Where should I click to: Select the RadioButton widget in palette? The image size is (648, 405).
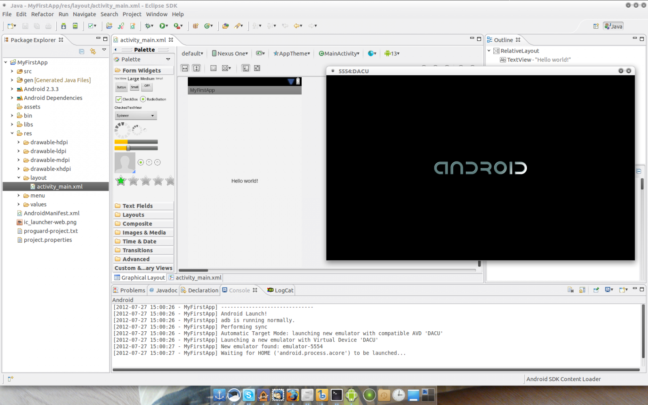(153, 99)
